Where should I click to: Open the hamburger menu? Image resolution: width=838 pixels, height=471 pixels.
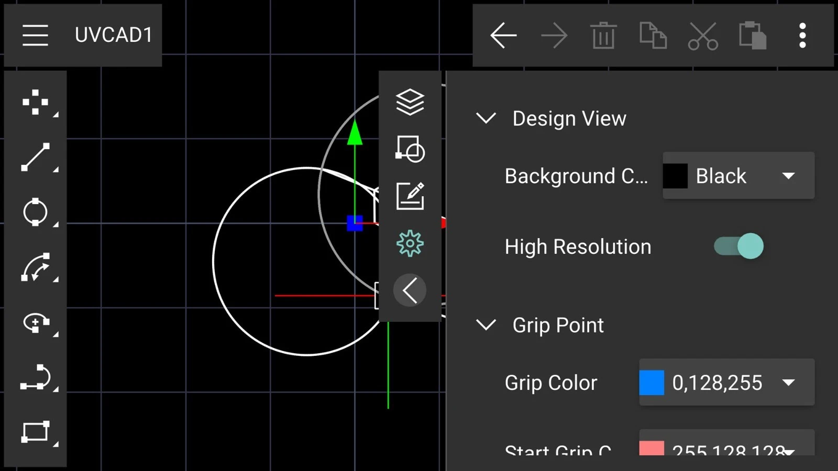35,35
